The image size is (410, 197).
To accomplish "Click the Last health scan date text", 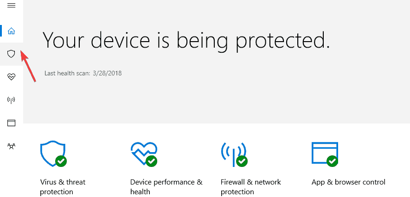I will (x=107, y=73).
